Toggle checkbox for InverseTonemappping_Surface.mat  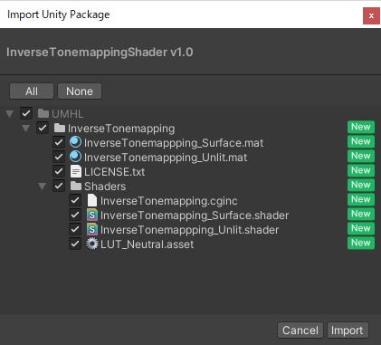click(x=59, y=142)
